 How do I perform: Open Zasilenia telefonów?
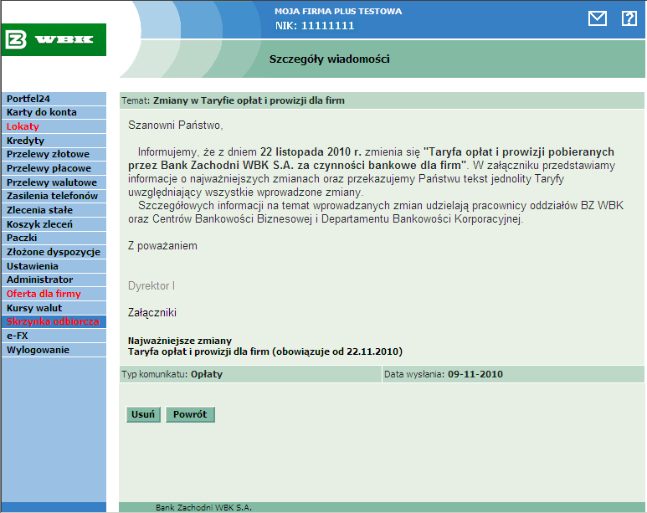[54, 196]
